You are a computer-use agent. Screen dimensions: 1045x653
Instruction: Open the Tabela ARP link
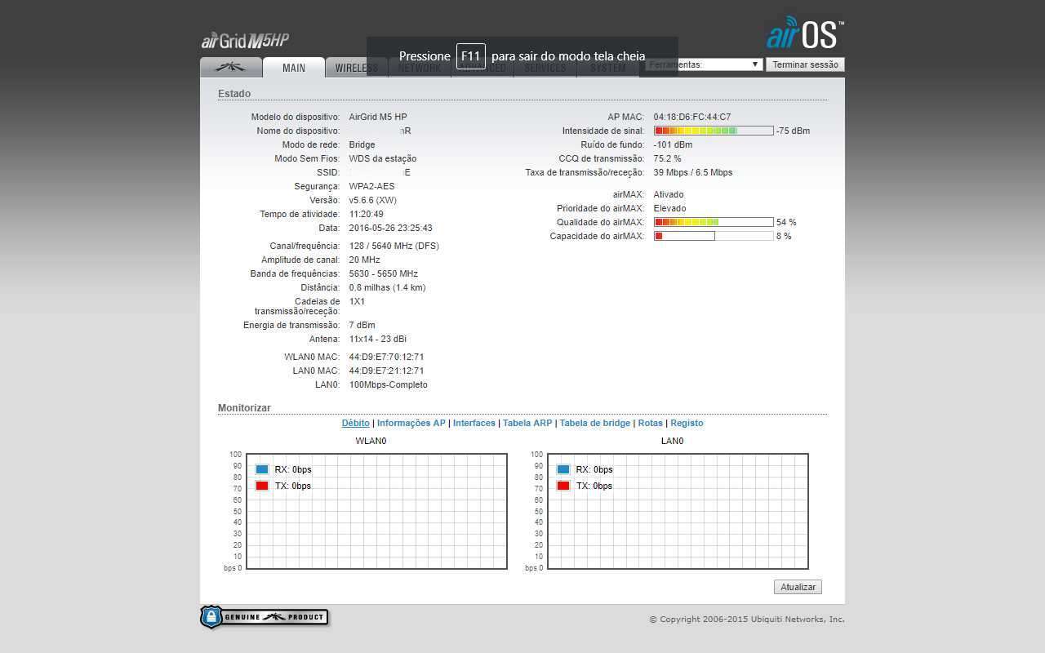[x=527, y=423]
